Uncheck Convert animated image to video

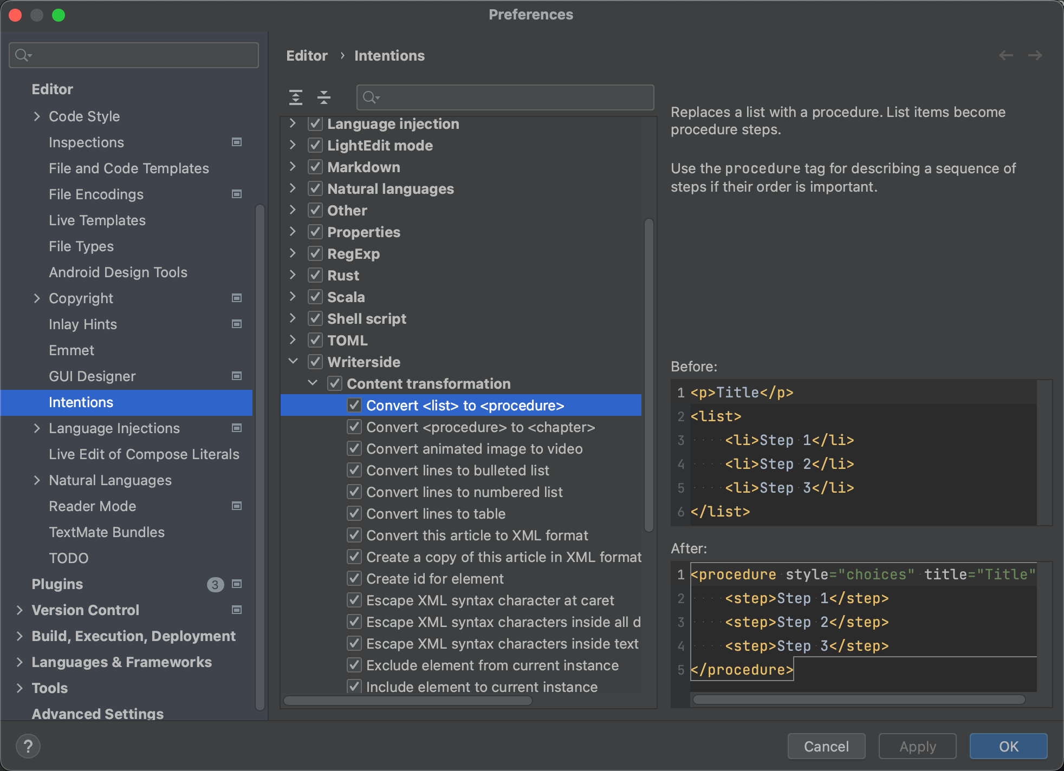(x=354, y=449)
